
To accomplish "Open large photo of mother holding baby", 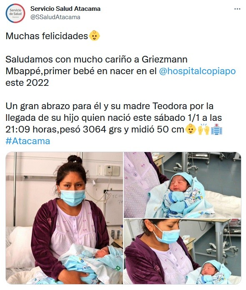I will tap(64, 218).
